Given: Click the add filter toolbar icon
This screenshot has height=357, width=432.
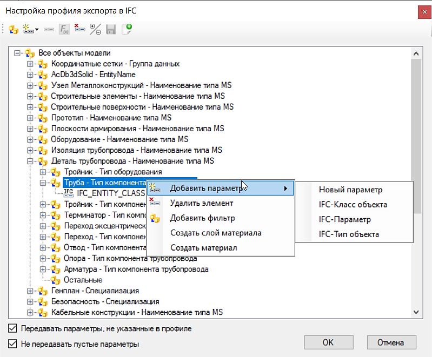Looking at the screenshot, I should click(x=14, y=29).
